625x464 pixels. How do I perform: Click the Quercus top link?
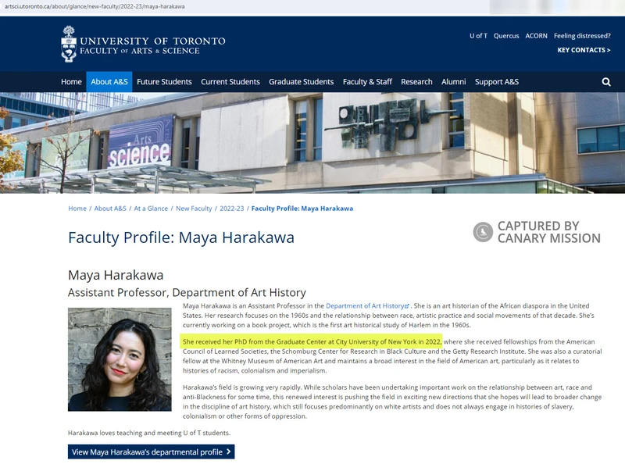point(506,36)
